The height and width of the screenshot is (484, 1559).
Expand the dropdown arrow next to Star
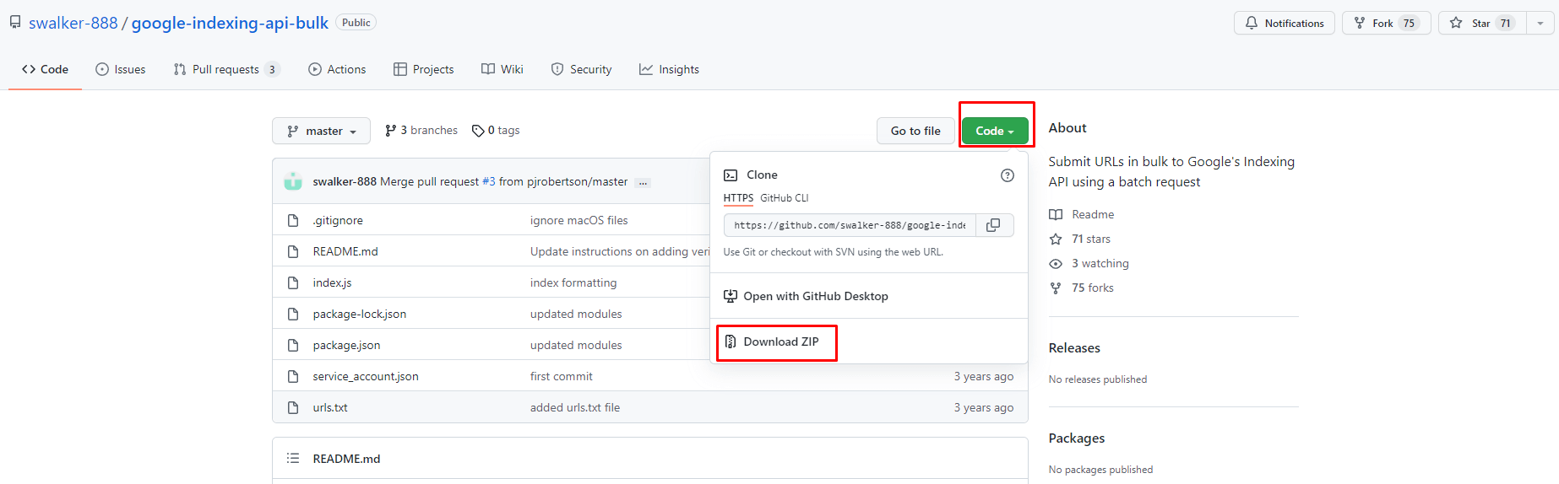(x=1540, y=23)
